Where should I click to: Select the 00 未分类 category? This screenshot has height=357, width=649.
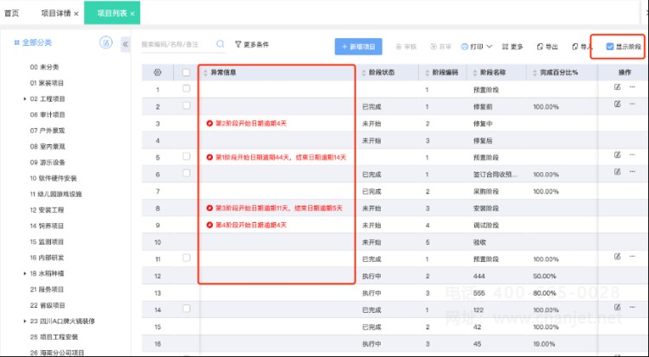tap(44, 67)
